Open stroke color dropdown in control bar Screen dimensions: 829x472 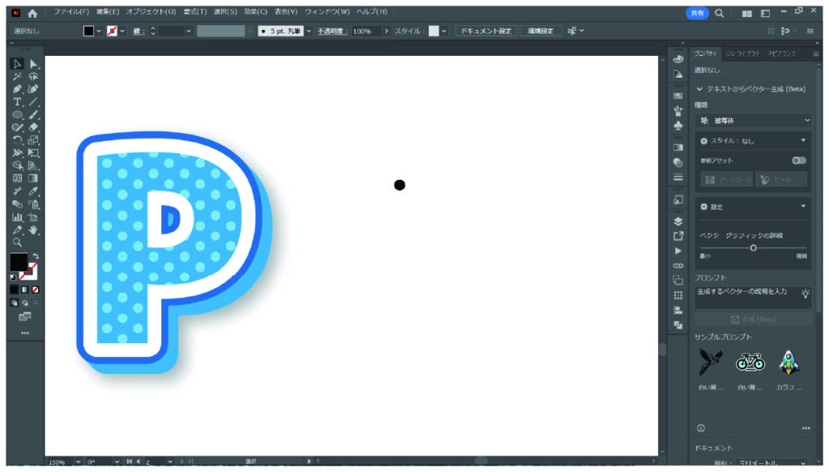point(123,32)
